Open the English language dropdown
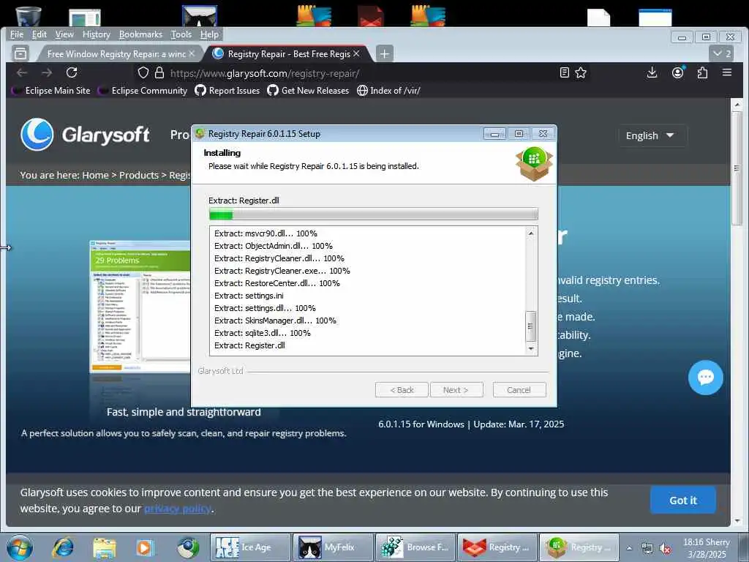This screenshot has width=749, height=562. (x=652, y=135)
